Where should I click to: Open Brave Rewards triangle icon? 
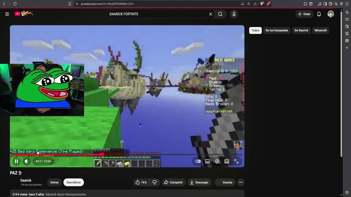(x=268, y=4)
